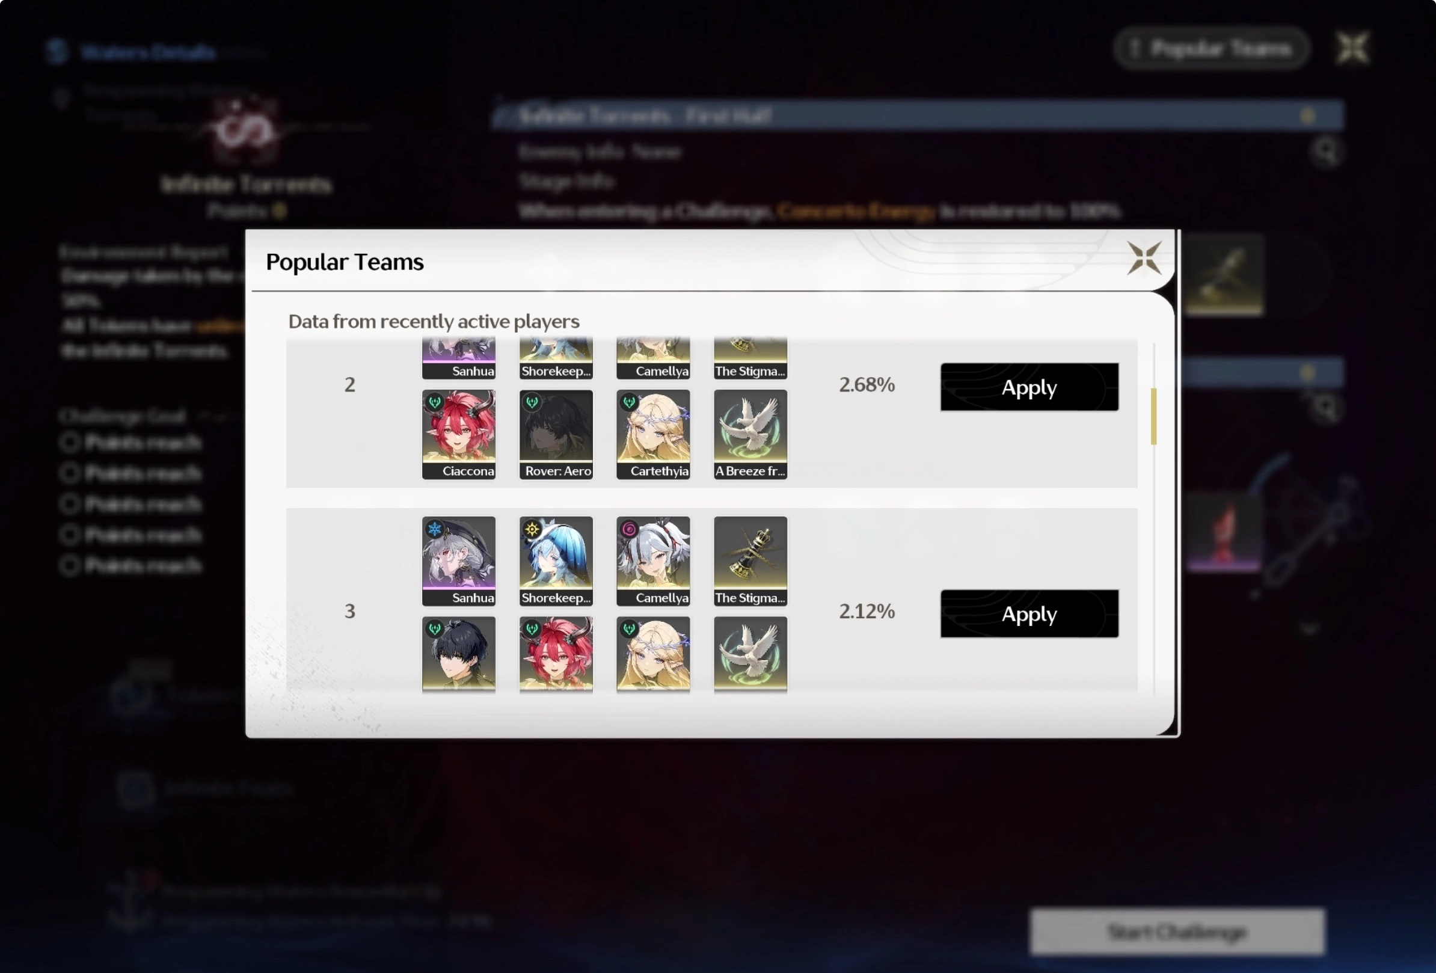1436x973 pixels.
Task: Toggle first Points reach goal radio
Action: point(69,443)
